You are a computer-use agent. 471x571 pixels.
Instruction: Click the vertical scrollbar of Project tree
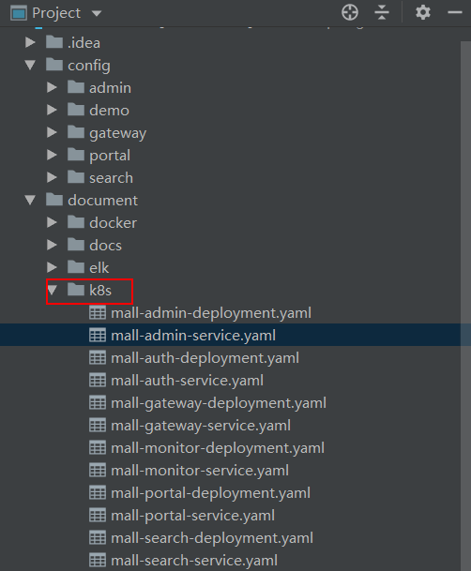465,306
